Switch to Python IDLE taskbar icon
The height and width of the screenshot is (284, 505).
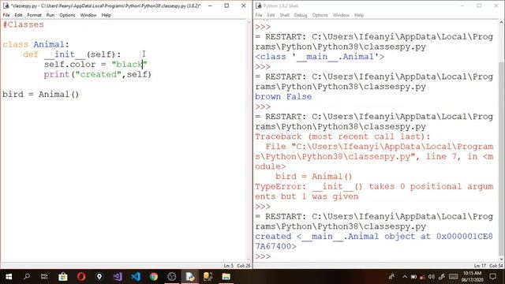click(189, 277)
